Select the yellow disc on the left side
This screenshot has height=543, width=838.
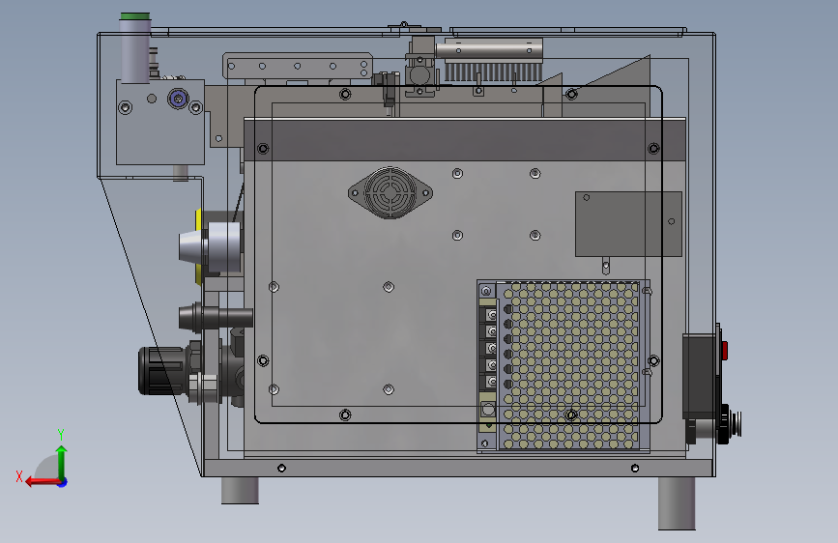199,245
